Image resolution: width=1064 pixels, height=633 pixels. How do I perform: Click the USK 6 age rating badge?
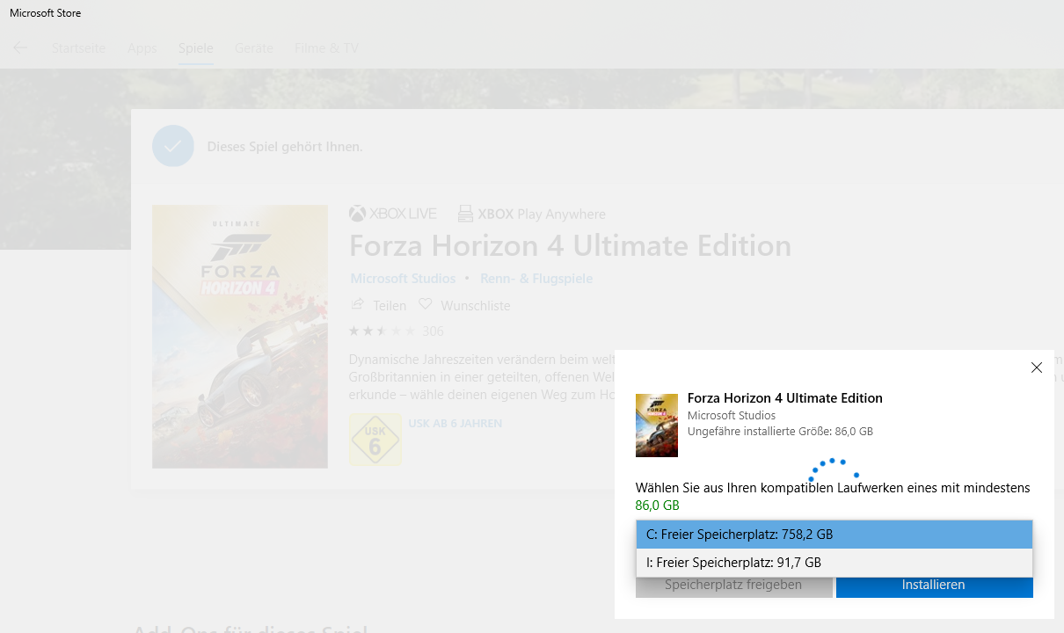(375, 440)
